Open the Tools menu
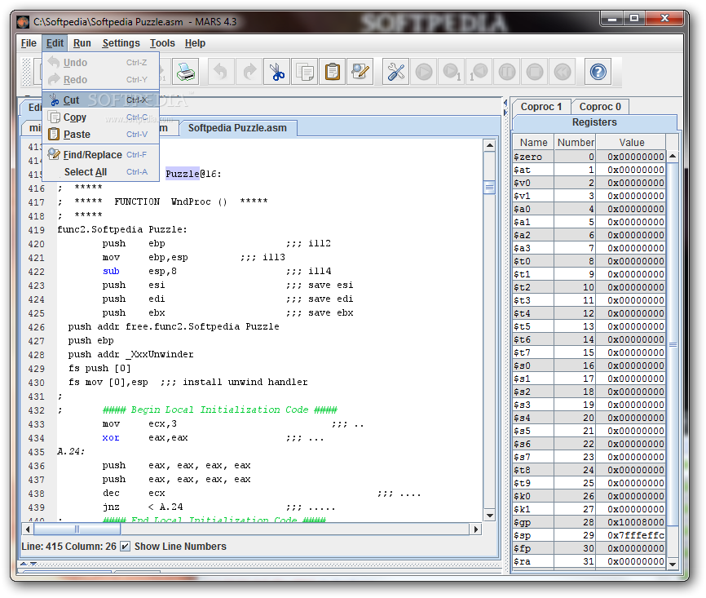The image size is (706, 598). pyautogui.click(x=162, y=43)
